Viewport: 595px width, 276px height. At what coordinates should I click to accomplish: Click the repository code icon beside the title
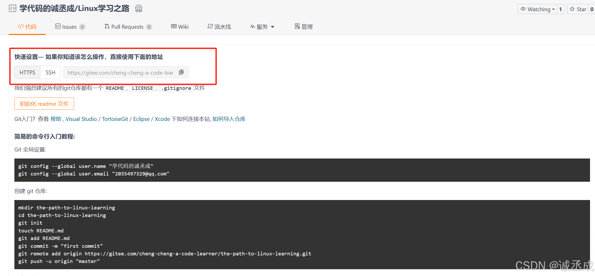(13, 9)
